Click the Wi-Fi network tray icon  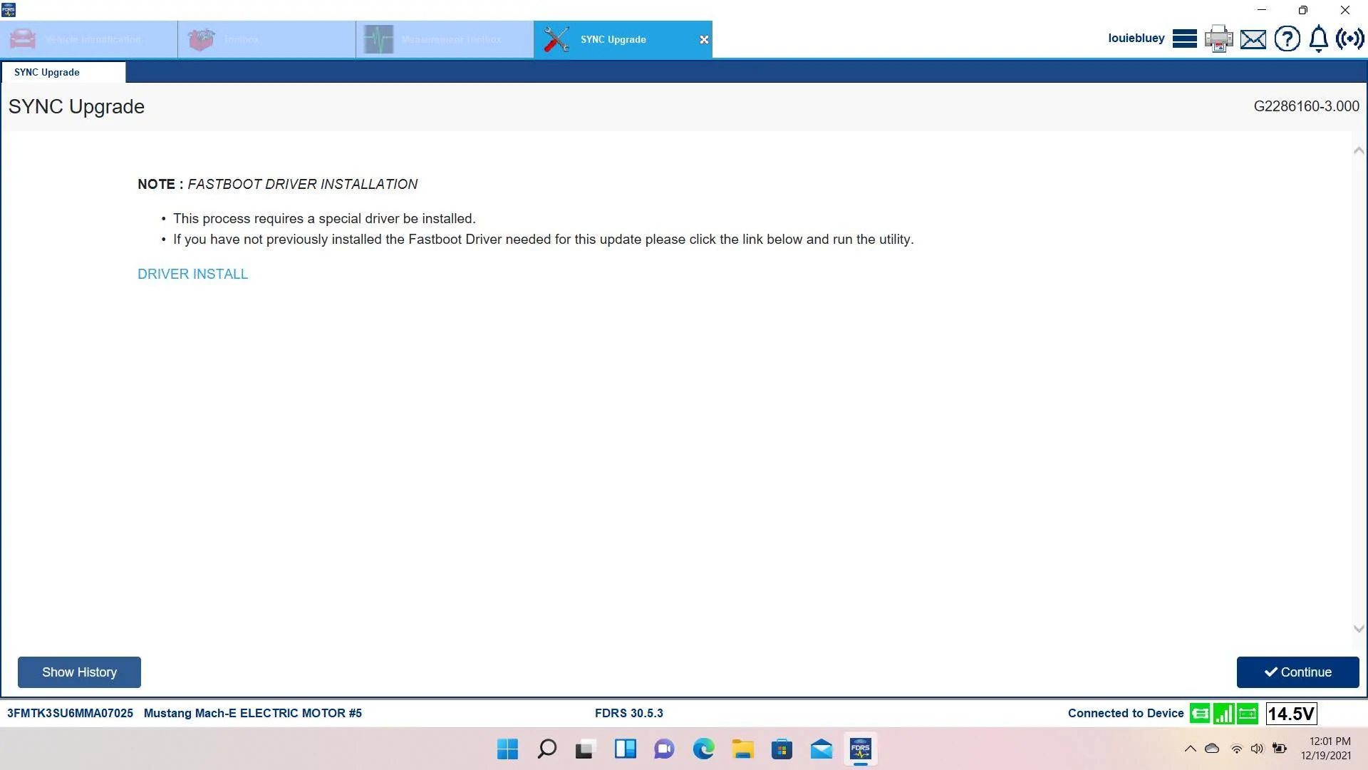[x=1237, y=749]
